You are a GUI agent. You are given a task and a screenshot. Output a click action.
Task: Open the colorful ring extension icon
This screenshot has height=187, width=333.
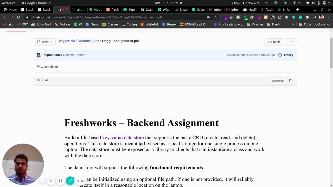pyautogui.click(x=280, y=17)
